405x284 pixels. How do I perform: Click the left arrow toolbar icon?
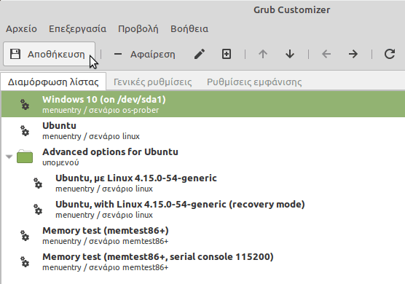326,54
